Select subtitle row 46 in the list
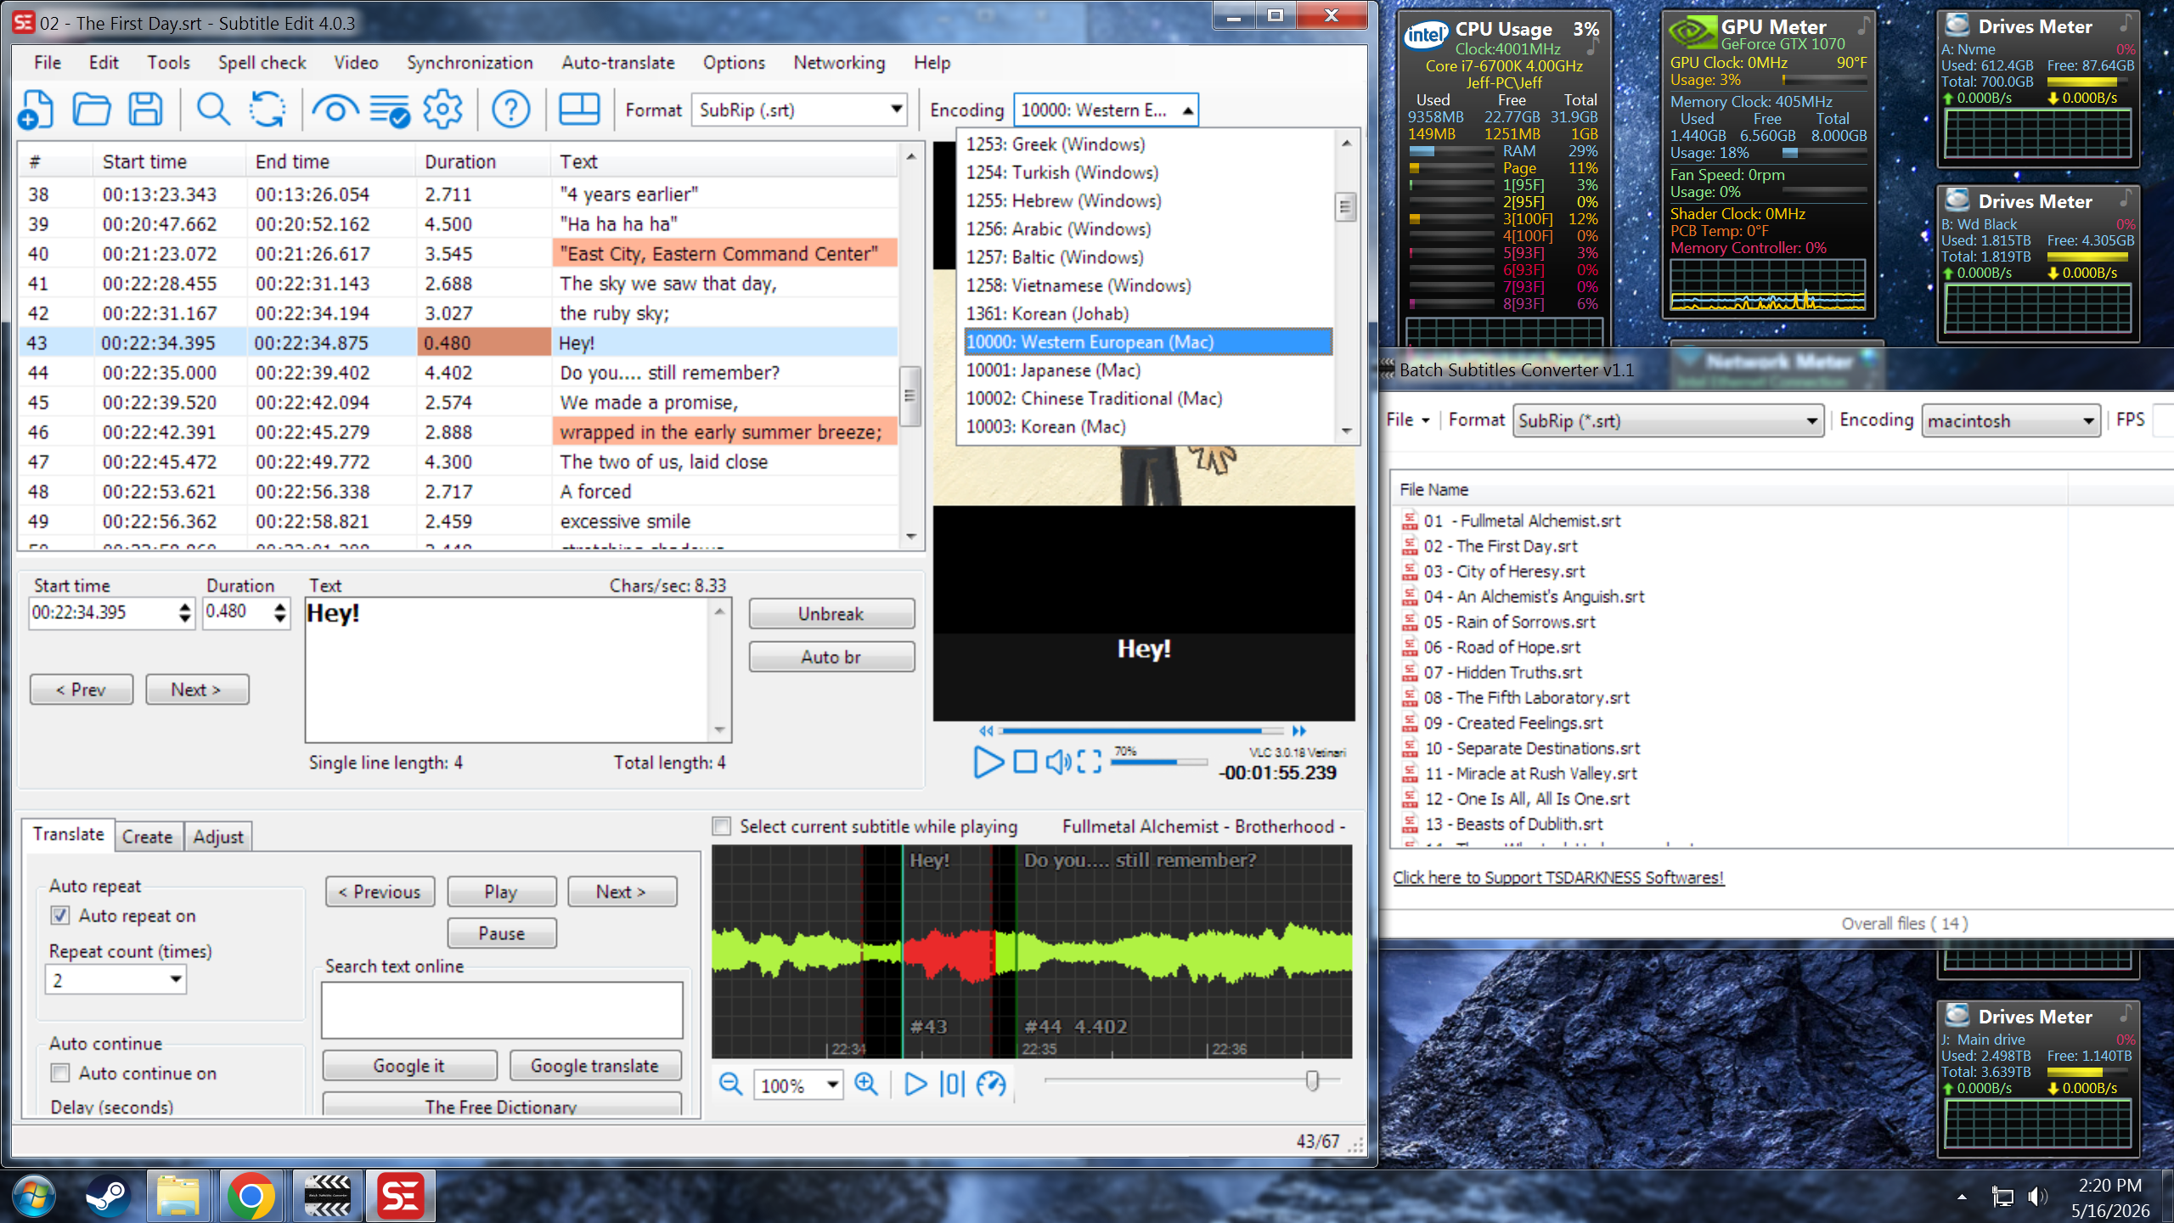 458,432
